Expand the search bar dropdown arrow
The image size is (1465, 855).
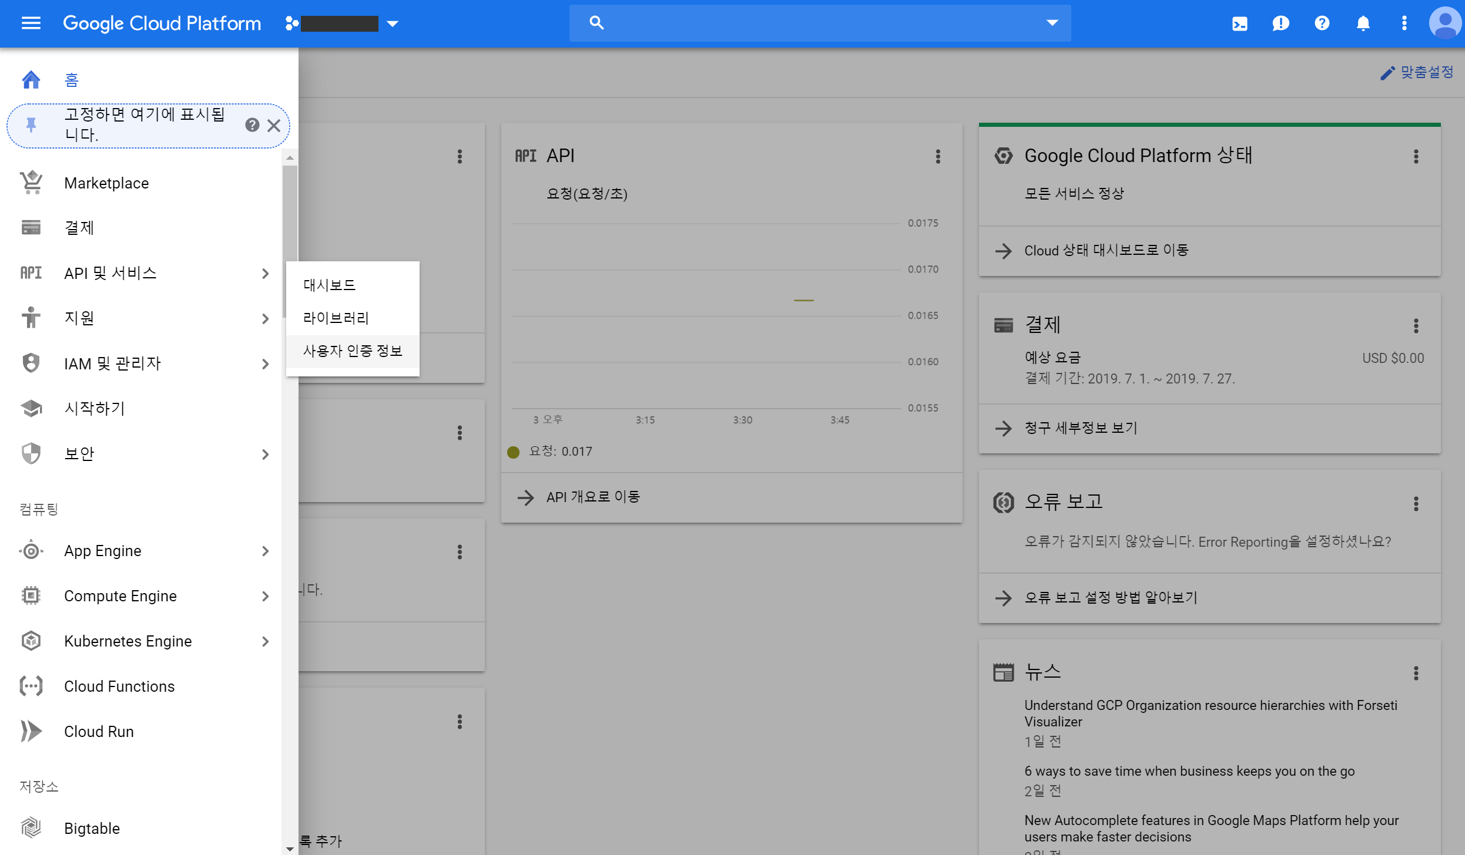coord(1052,23)
